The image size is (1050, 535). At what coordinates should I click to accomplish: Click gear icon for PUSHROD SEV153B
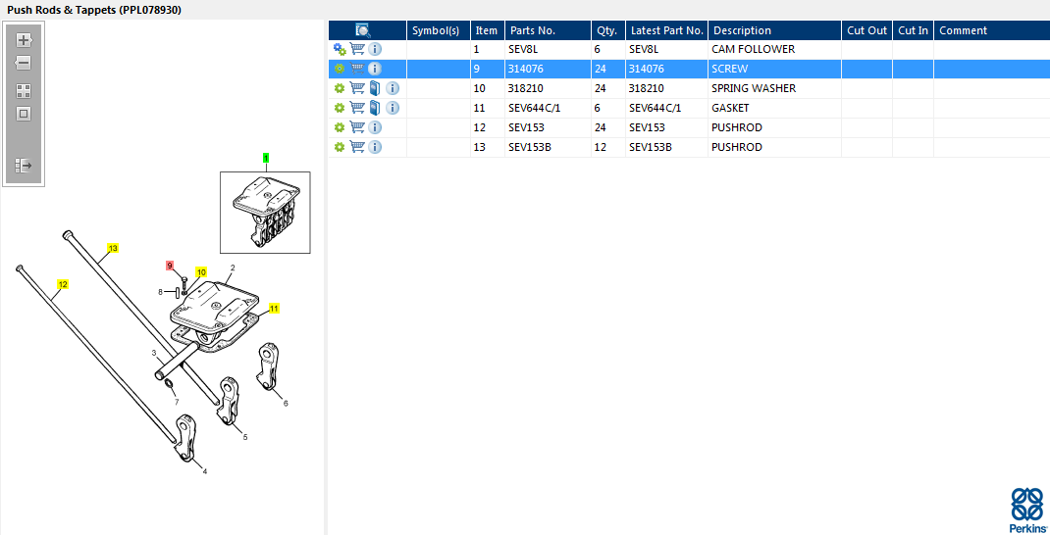click(x=340, y=147)
